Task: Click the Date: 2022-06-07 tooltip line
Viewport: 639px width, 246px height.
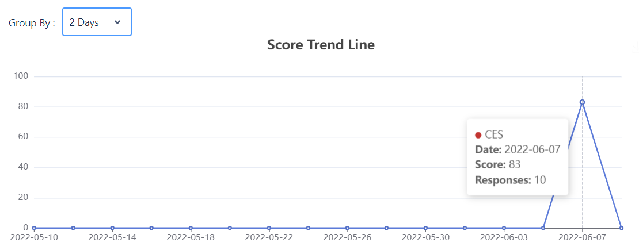Action: pyautogui.click(x=518, y=149)
